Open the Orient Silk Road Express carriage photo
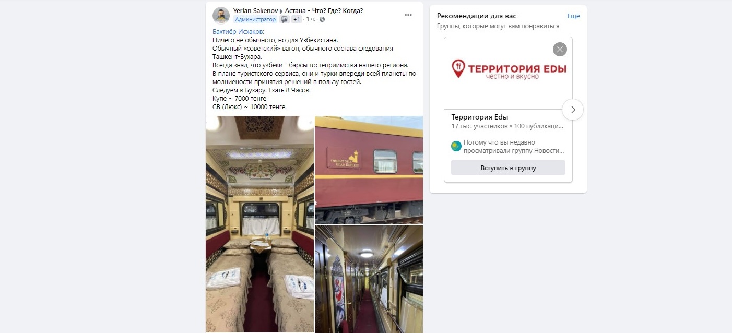Screen dimensions: 732x333 (369, 170)
